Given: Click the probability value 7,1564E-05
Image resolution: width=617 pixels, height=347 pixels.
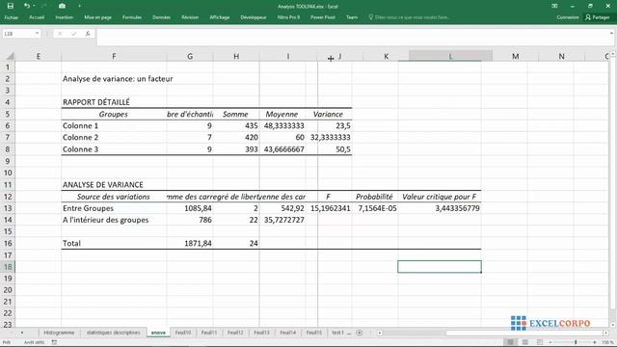Looking at the screenshot, I should [377, 208].
